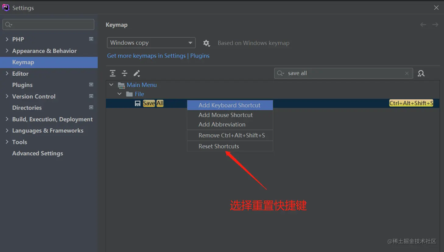Click the magnifier icon in keymap search box

[x=280, y=73]
